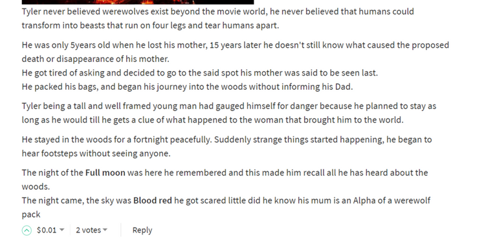497x239 pixels.
Task: Click the line starting "He got tired of asking"
Action: (200, 73)
